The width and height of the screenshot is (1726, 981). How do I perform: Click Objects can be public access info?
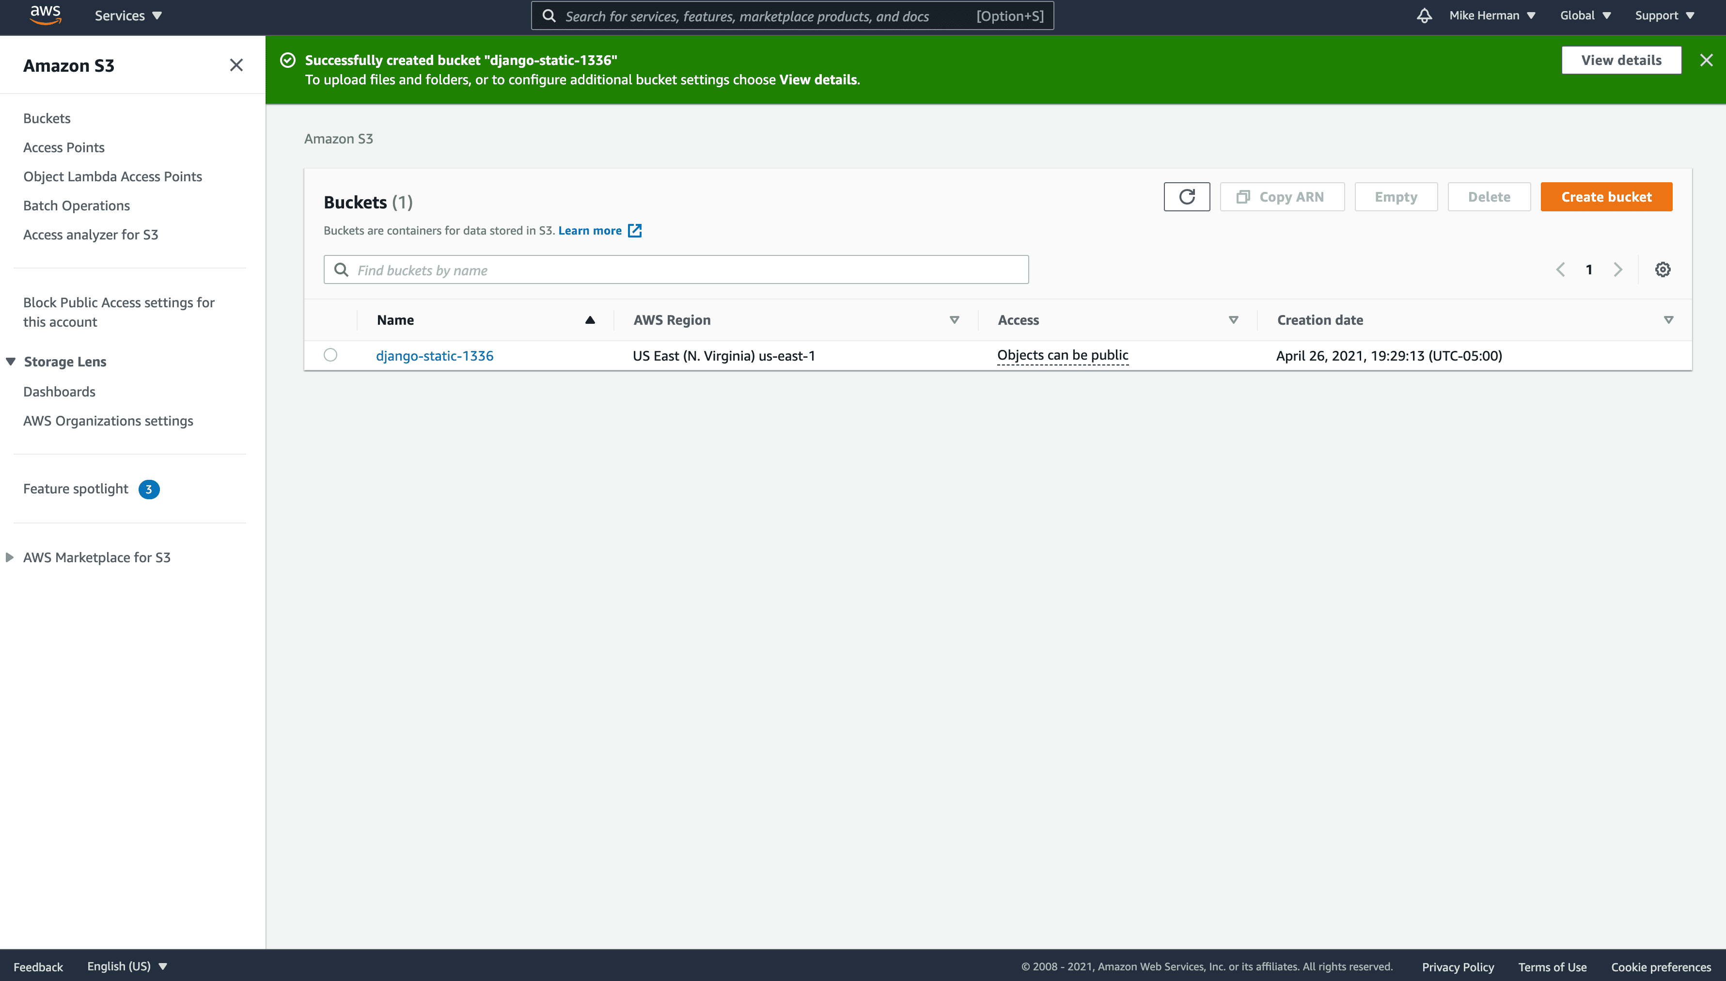tap(1063, 355)
